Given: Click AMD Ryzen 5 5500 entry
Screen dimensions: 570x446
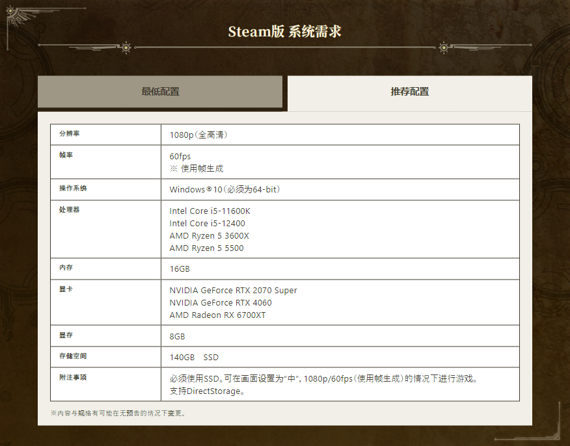Looking at the screenshot, I should point(206,248).
